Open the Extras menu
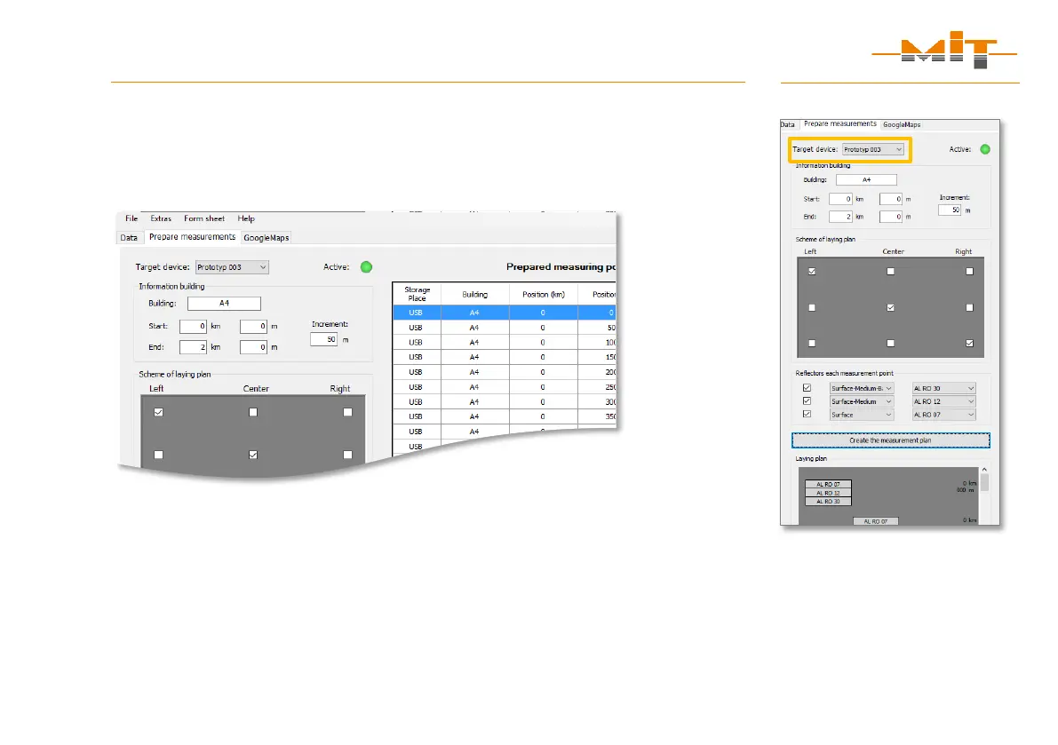Image resolution: width=1058 pixels, height=745 pixels. point(161,218)
